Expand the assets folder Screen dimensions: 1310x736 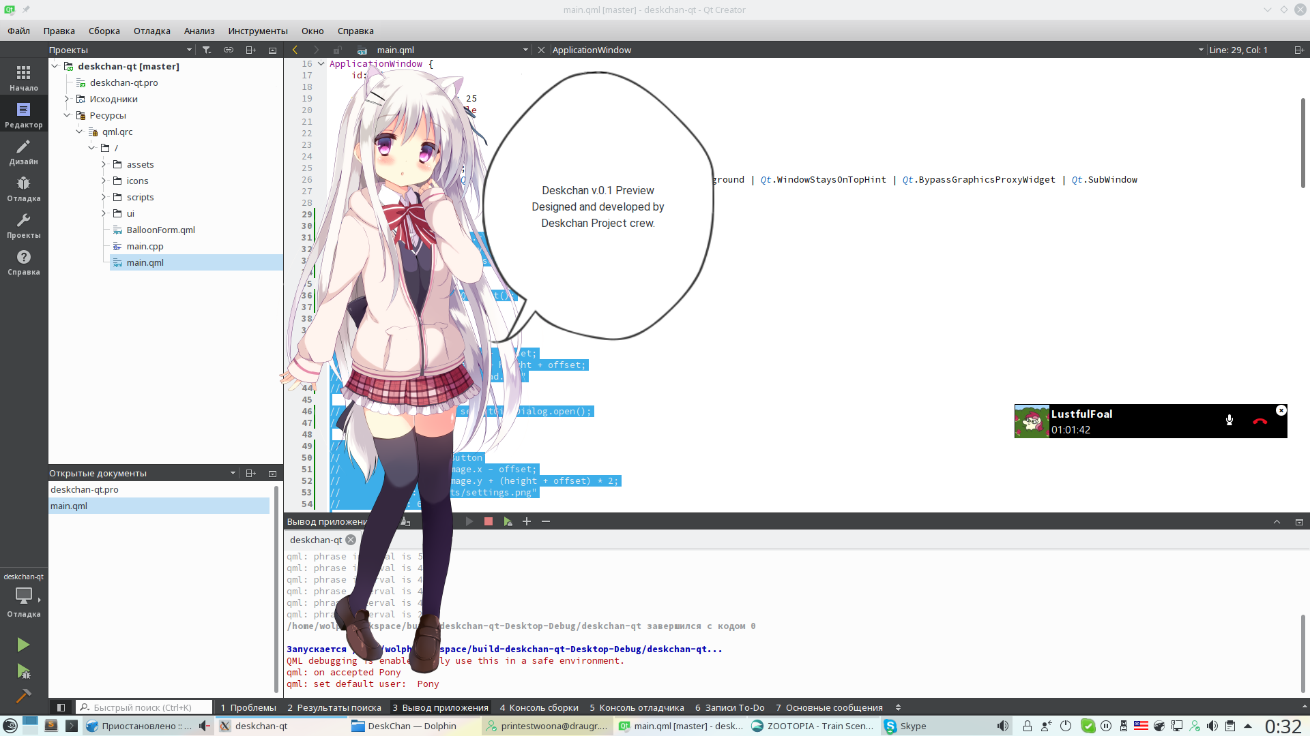(x=104, y=164)
